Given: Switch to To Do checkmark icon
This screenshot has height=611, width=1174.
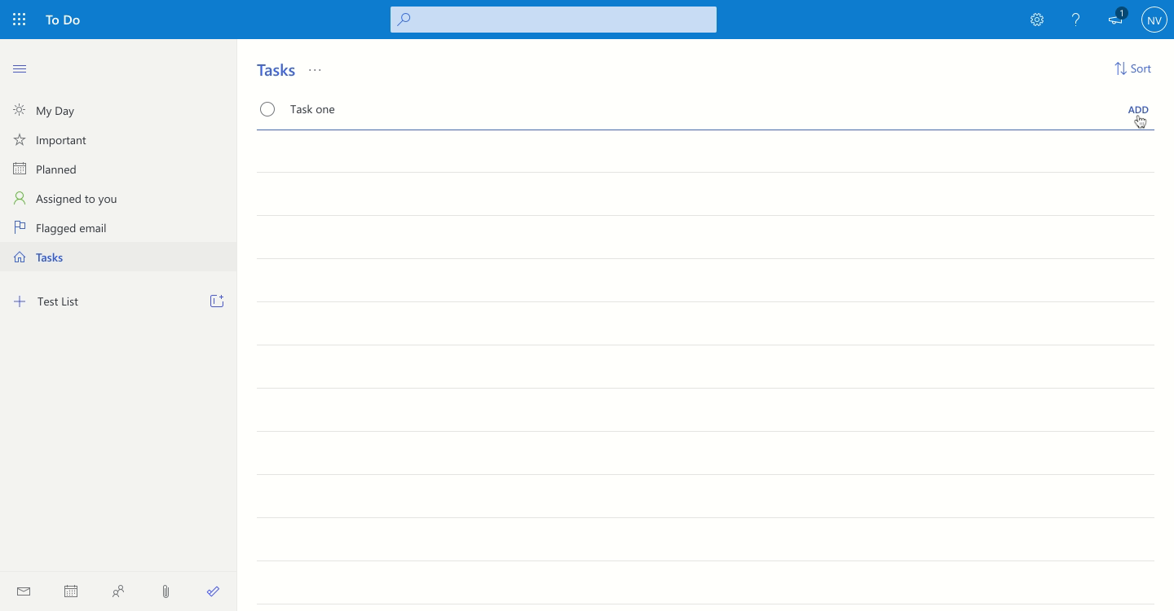Looking at the screenshot, I should click(213, 591).
